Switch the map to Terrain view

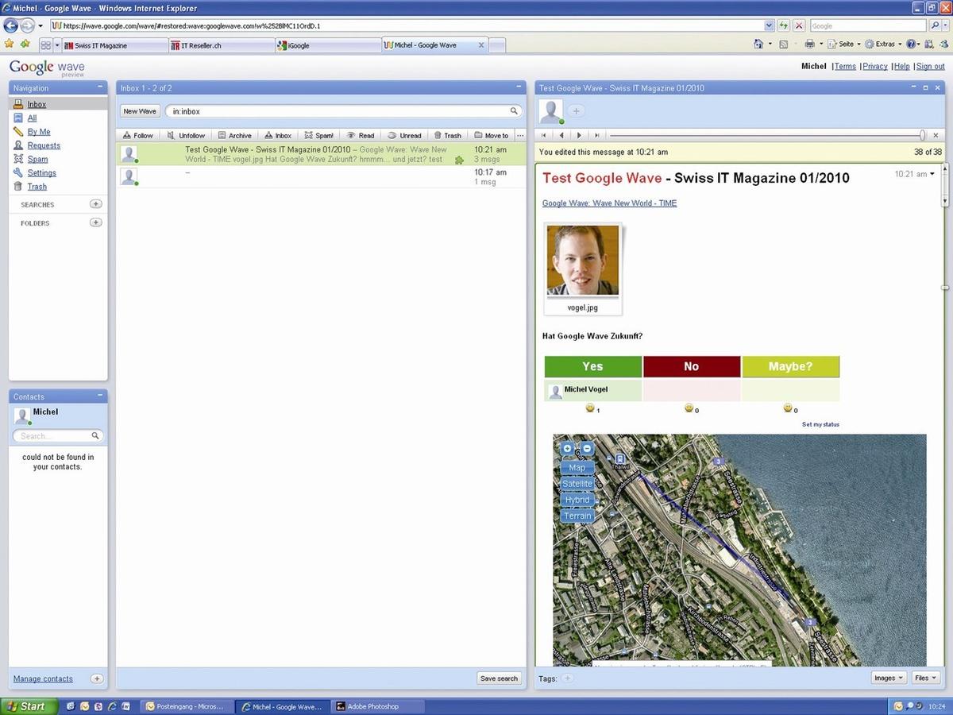577,516
